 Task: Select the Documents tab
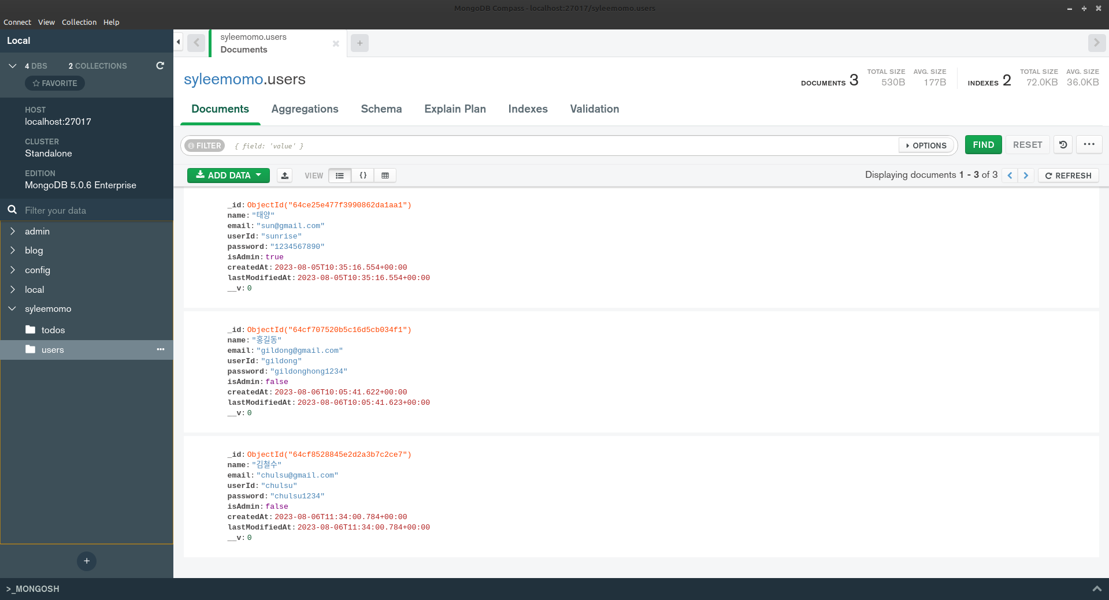pos(220,109)
